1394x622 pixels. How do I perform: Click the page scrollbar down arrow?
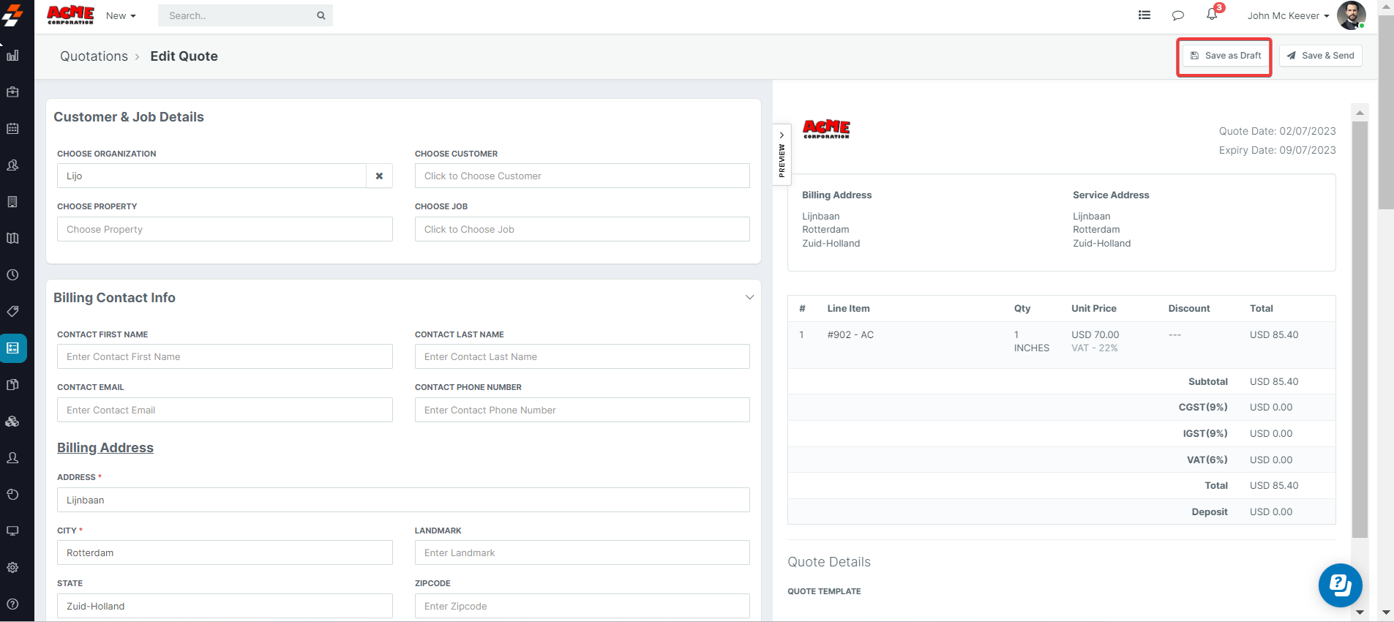tap(1386, 612)
